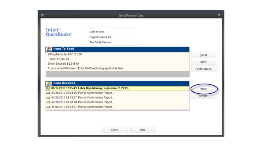Click 'Direct Deposit: $2,546.84' line
The image size is (262, 147).
63,64
